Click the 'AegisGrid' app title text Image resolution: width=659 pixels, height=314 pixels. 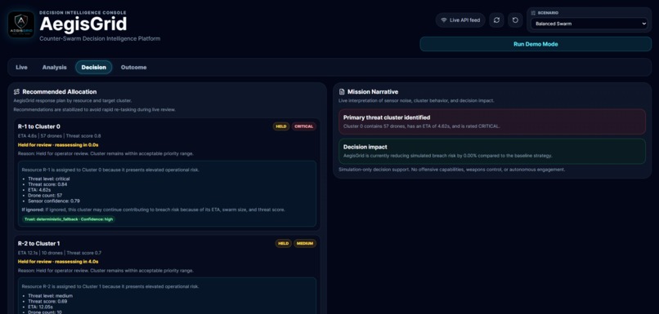pyautogui.click(x=83, y=24)
